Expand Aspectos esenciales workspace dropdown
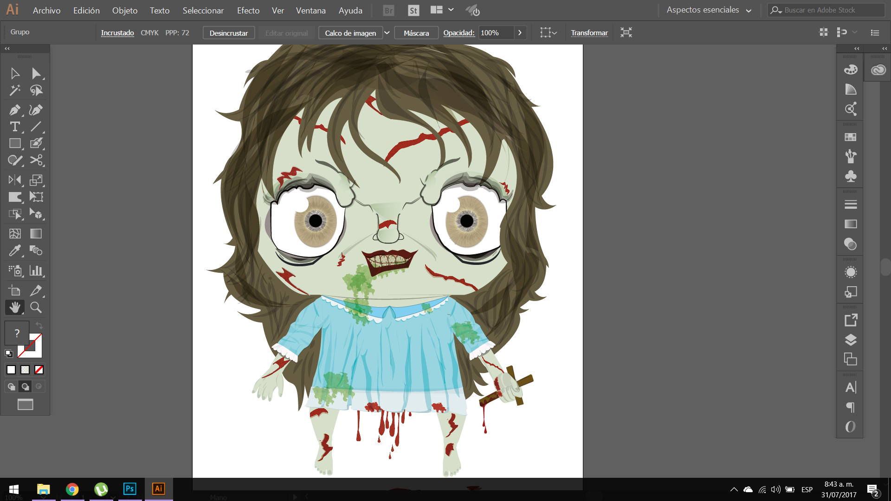The width and height of the screenshot is (891, 501). tap(749, 11)
